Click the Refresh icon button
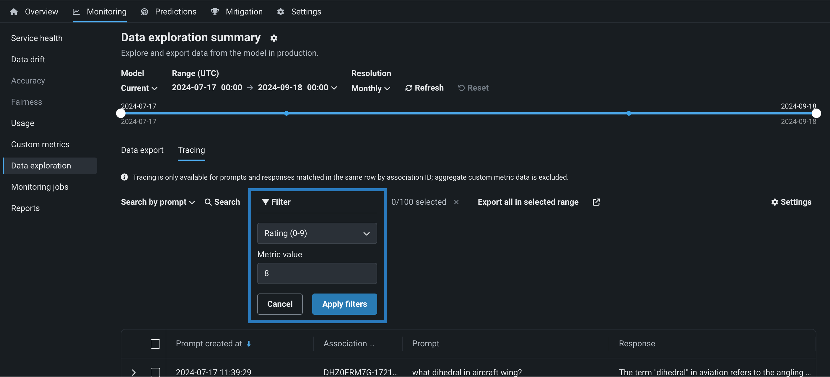The height and width of the screenshot is (377, 830). click(408, 88)
